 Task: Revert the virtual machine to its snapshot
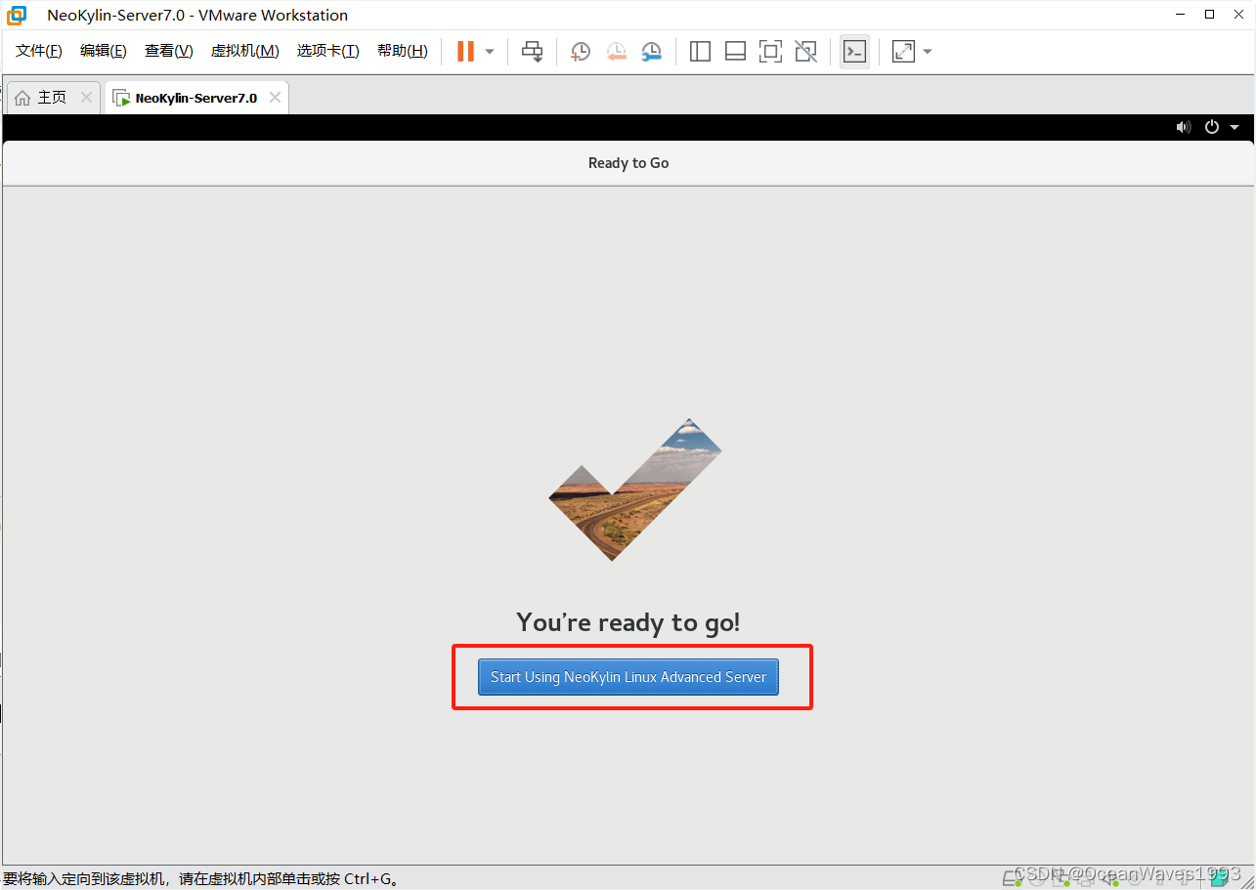coord(616,51)
